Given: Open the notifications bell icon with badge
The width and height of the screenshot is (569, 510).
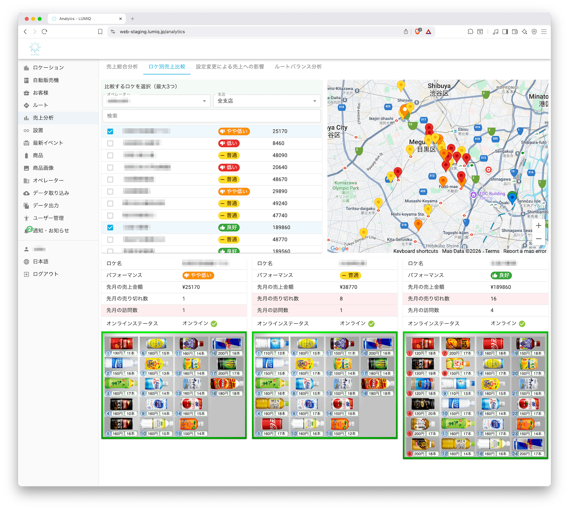Looking at the screenshot, I should pyautogui.click(x=27, y=231).
